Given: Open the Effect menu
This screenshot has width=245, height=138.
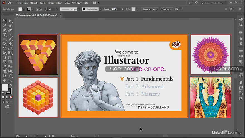Looking at the screenshot, I should [x=59, y=3].
